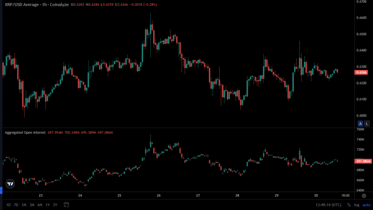Toggle the L log-scale button

367,123
